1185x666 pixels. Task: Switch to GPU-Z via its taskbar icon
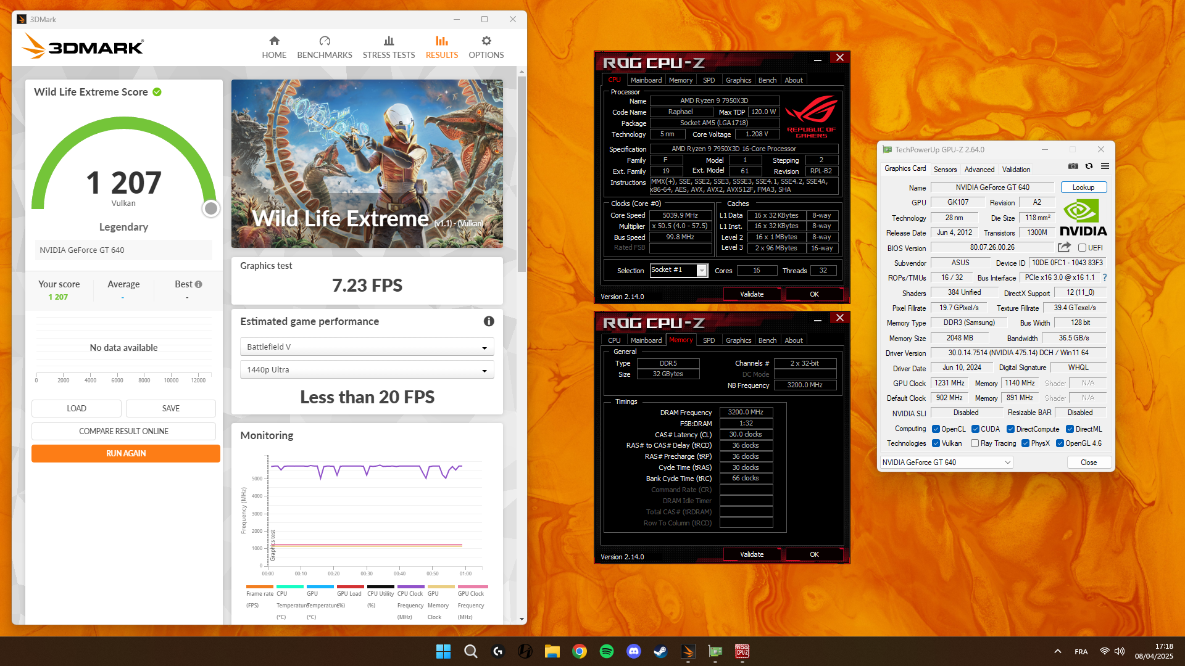coord(715,651)
